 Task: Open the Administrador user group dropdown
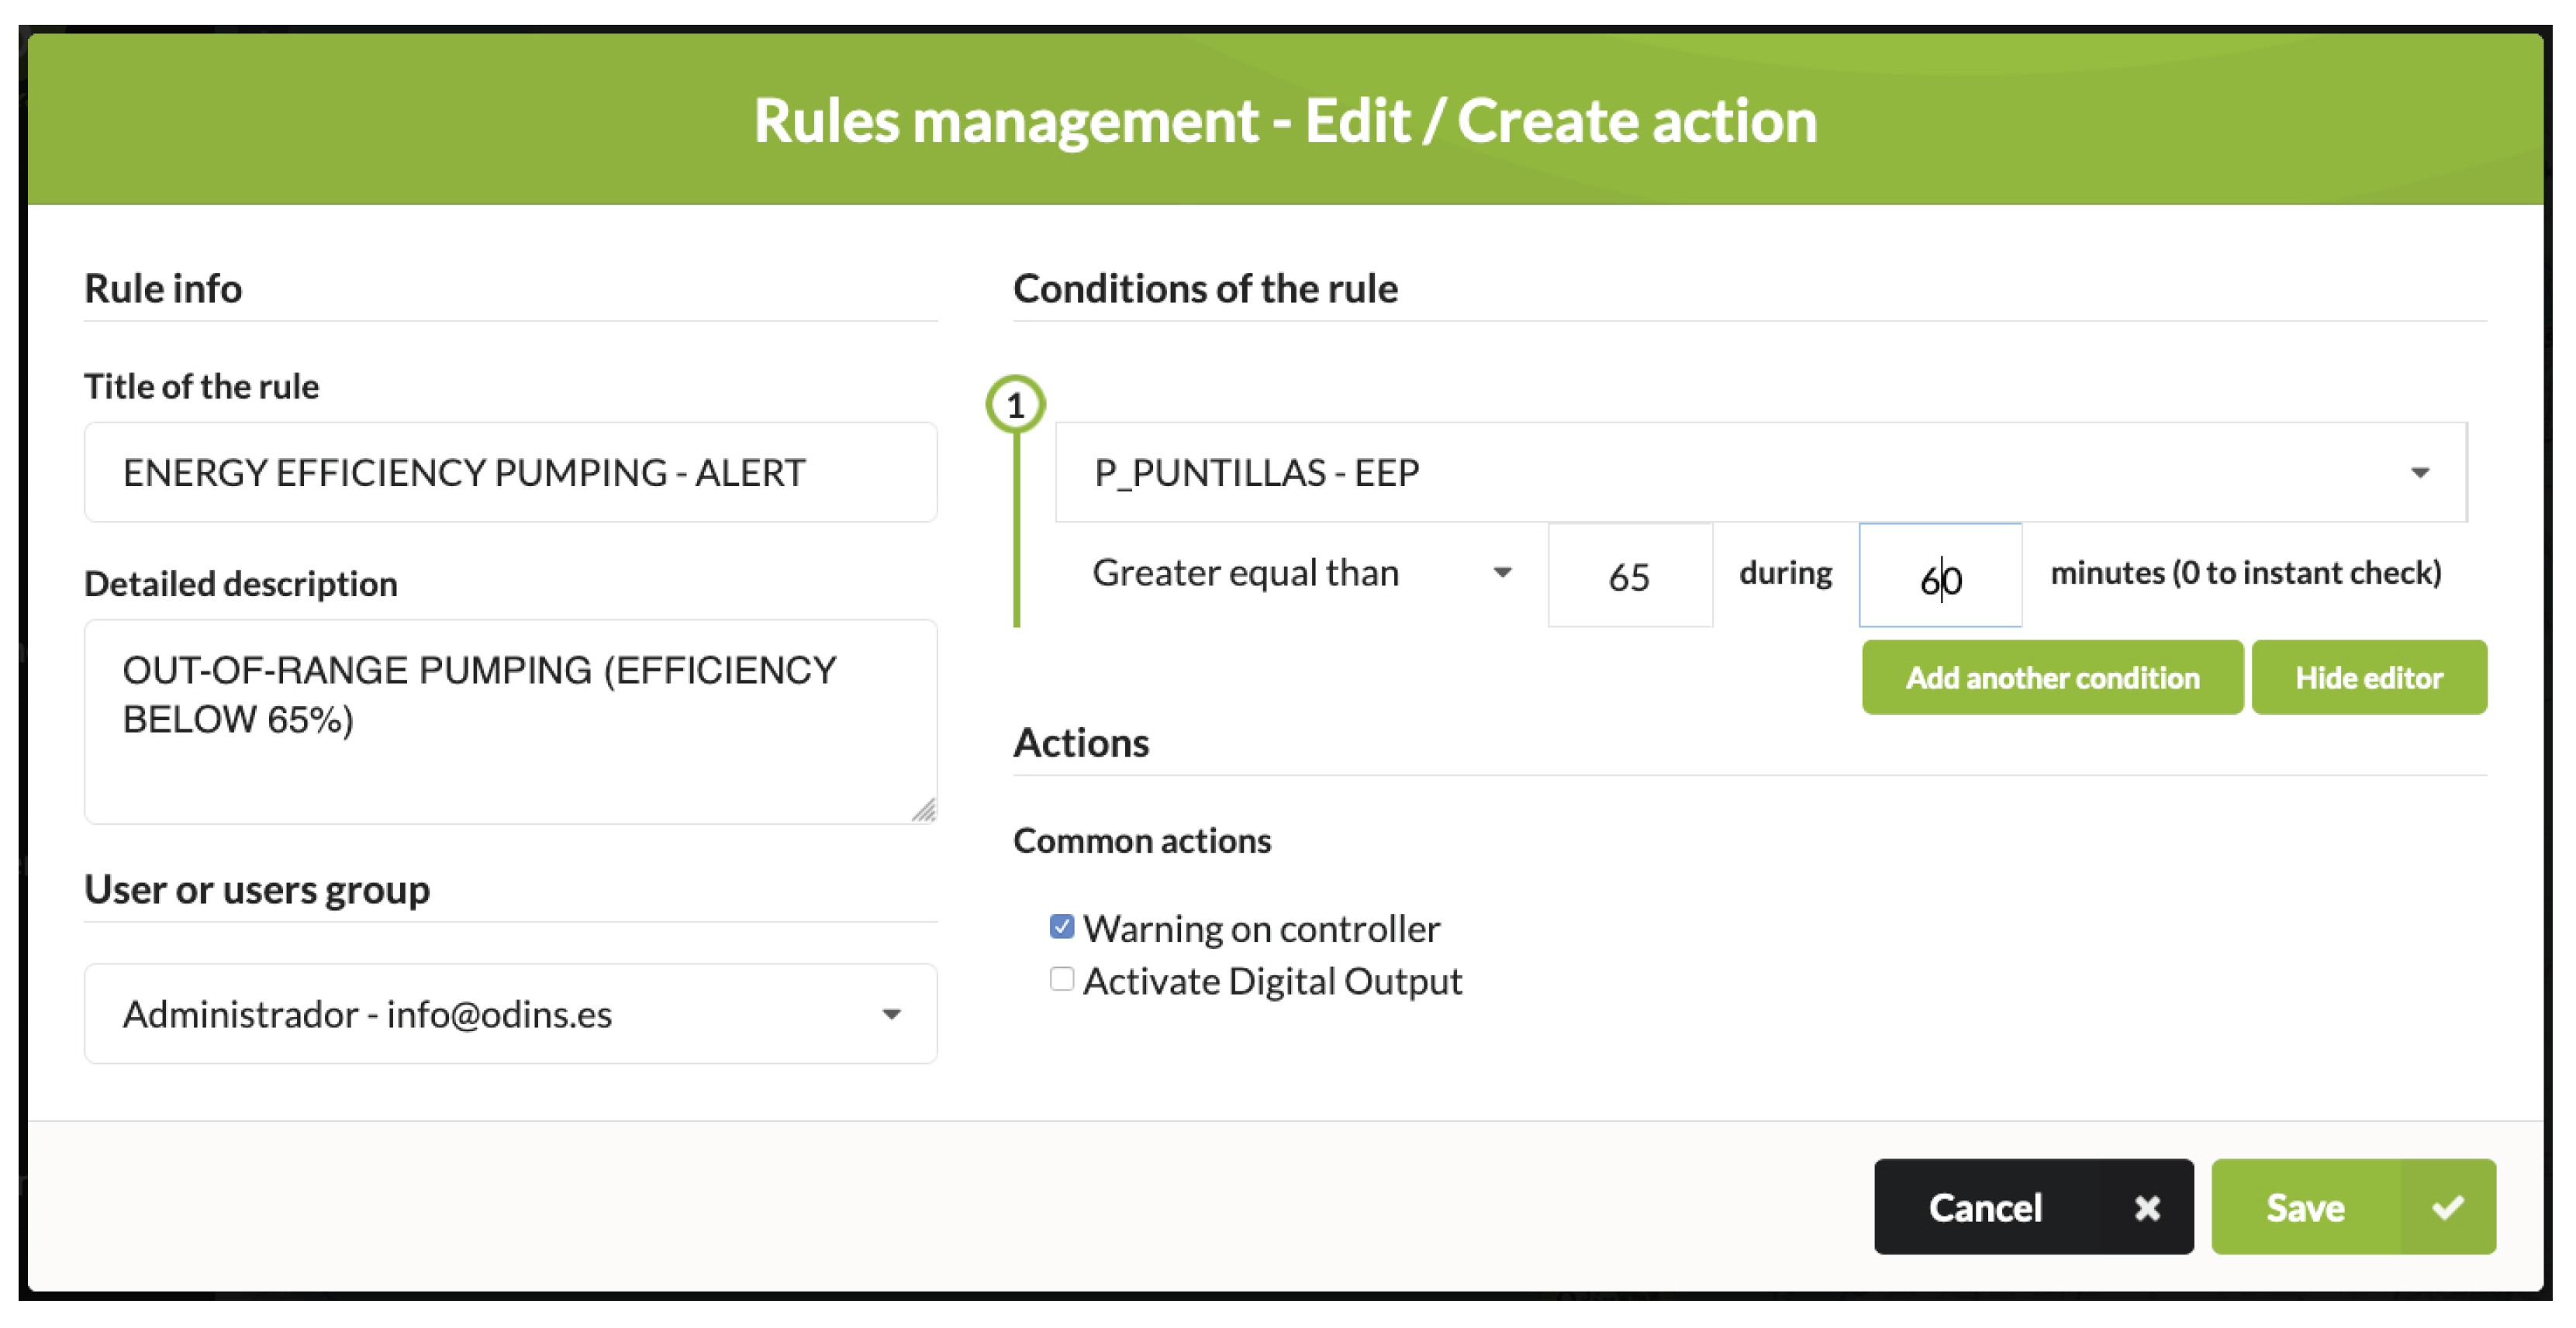pyautogui.click(x=510, y=1014)
